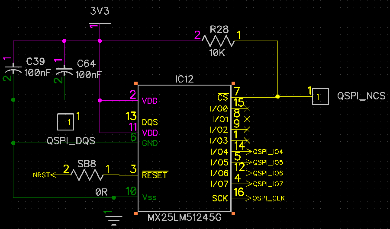The height and width of the screenshot is (229, 390).
Task: Click the ground symbol below Vss
Action: (114, 220)
